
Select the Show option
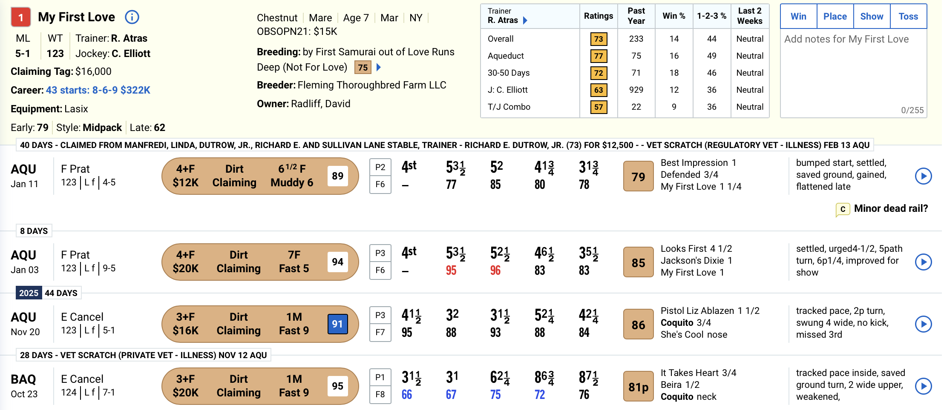(872, 17)
